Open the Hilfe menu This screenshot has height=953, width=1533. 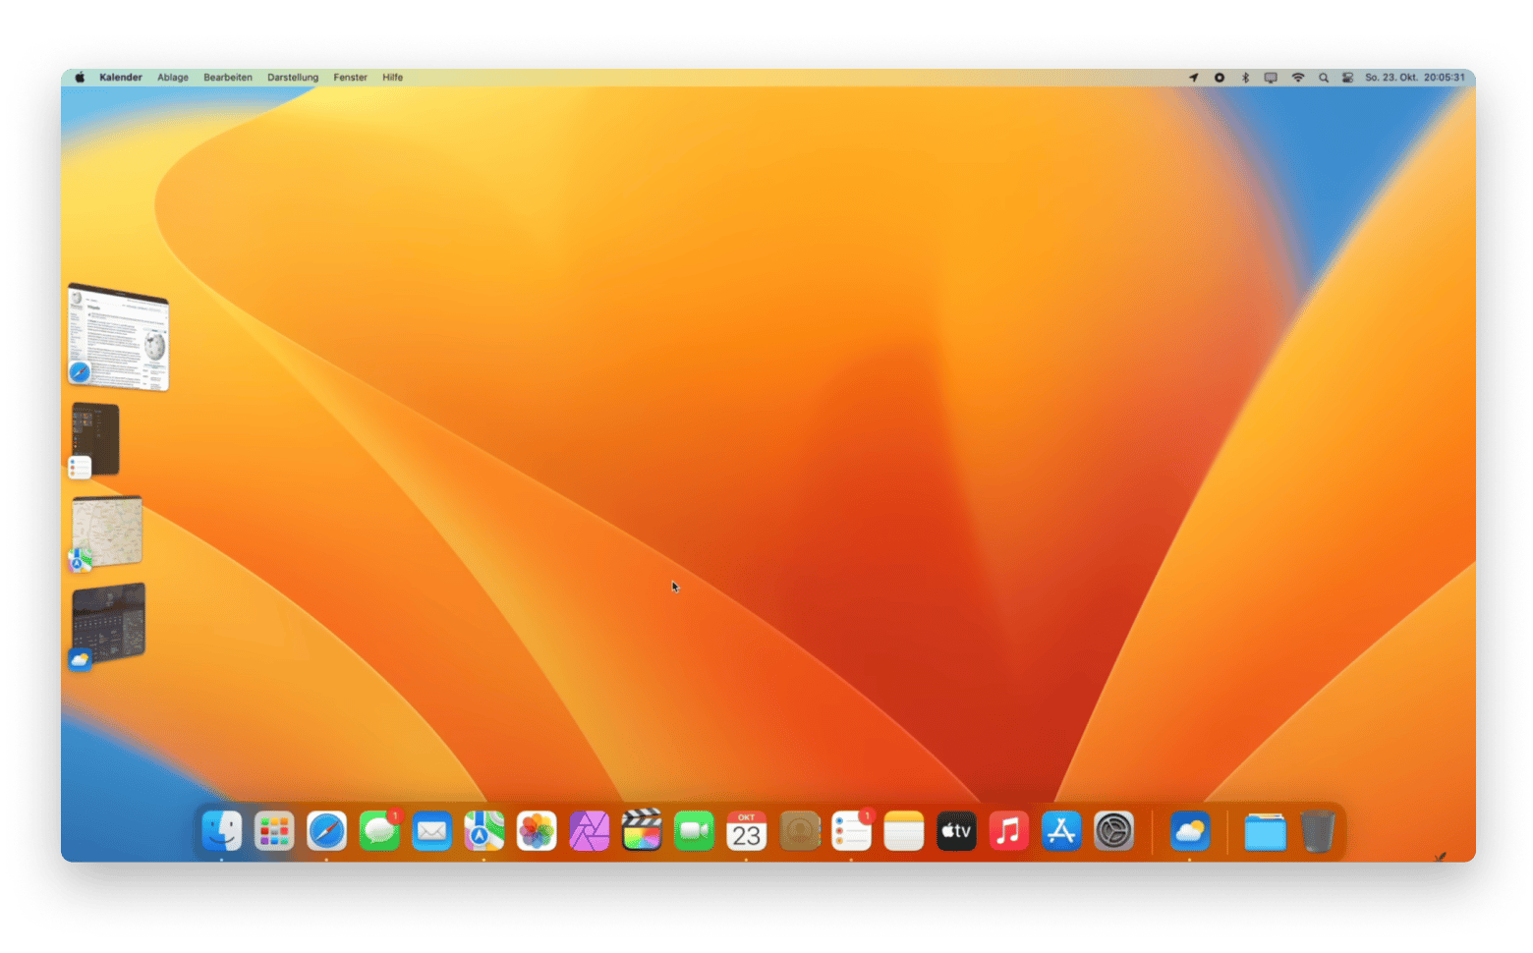[x=393, y=78]
